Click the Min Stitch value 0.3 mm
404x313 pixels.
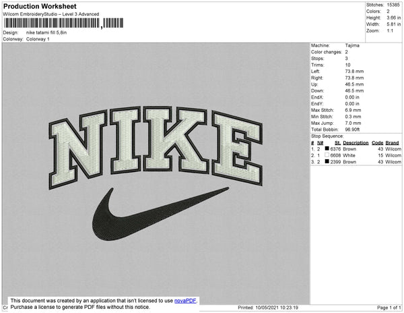[353, 117]
